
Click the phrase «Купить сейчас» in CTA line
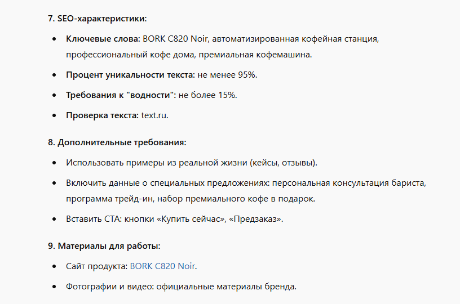tap(191, 219)
